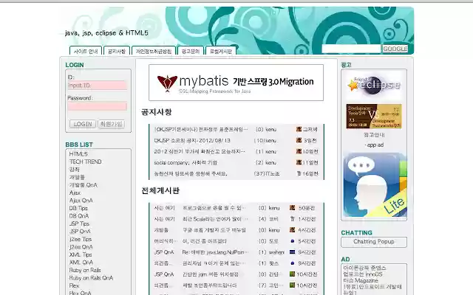The height and width of the screenshot is (295, 473).
Task: Click kenu avatar icon in 11일전 row
Action: click(x=299, y=162)
